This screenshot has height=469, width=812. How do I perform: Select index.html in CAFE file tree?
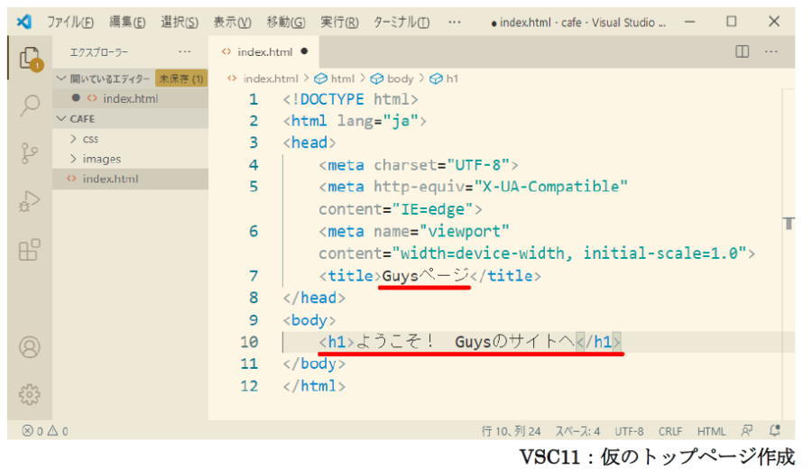point(131,179)
